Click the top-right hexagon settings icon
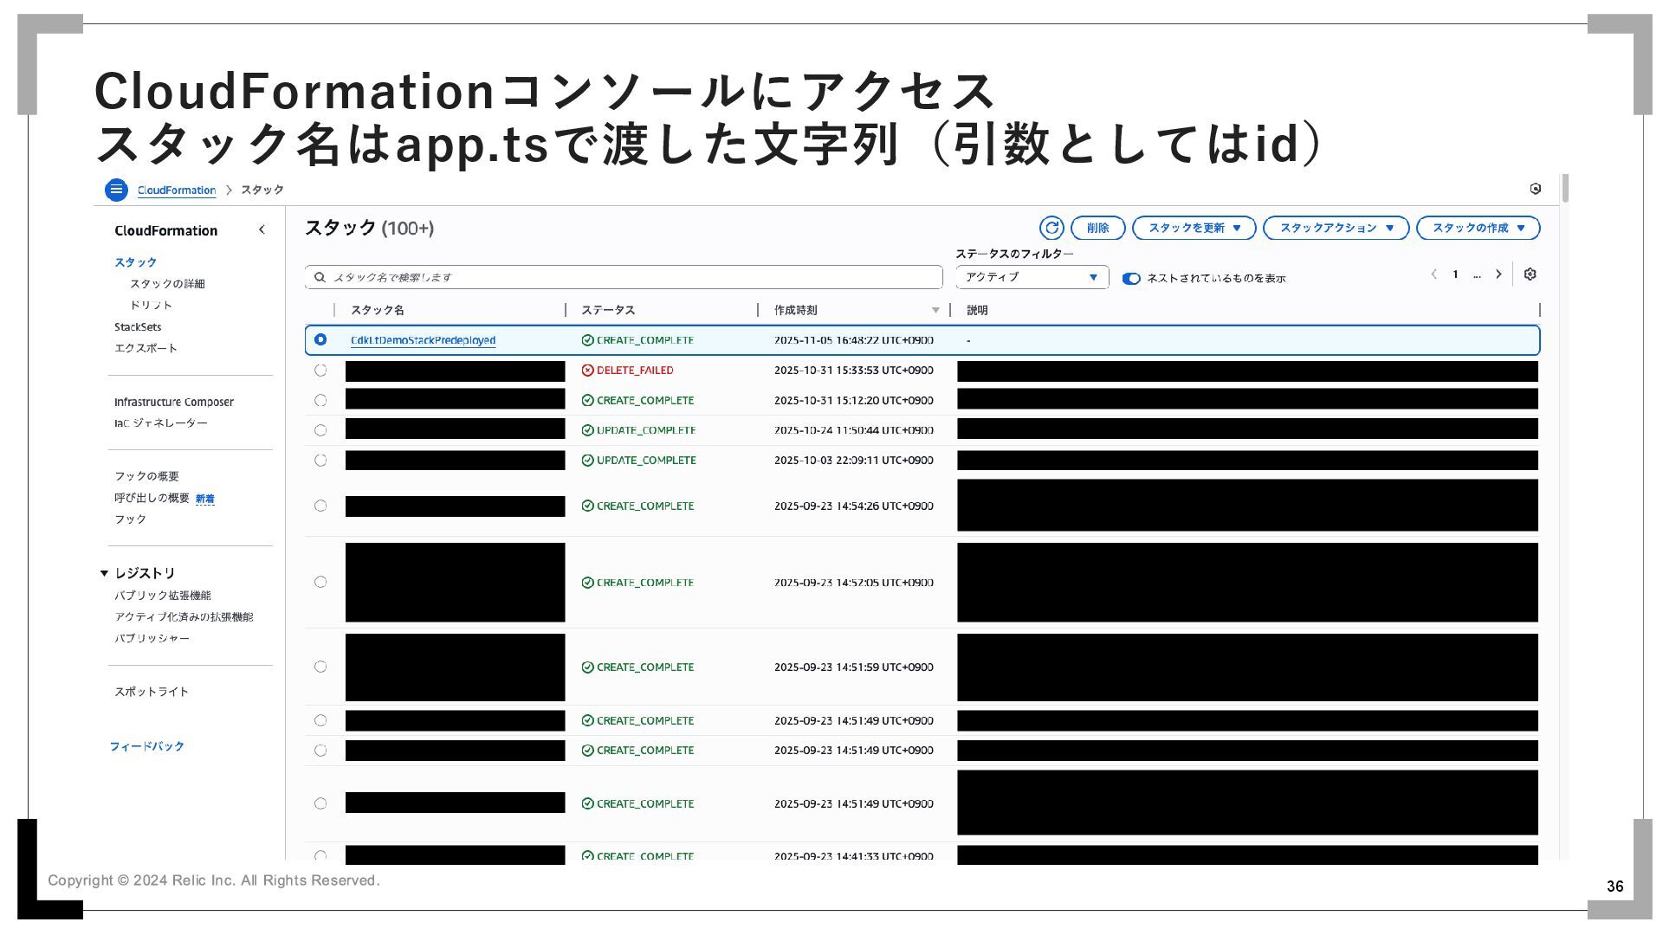Viewport: 1663px width, 935px height. coord(1535,189)
